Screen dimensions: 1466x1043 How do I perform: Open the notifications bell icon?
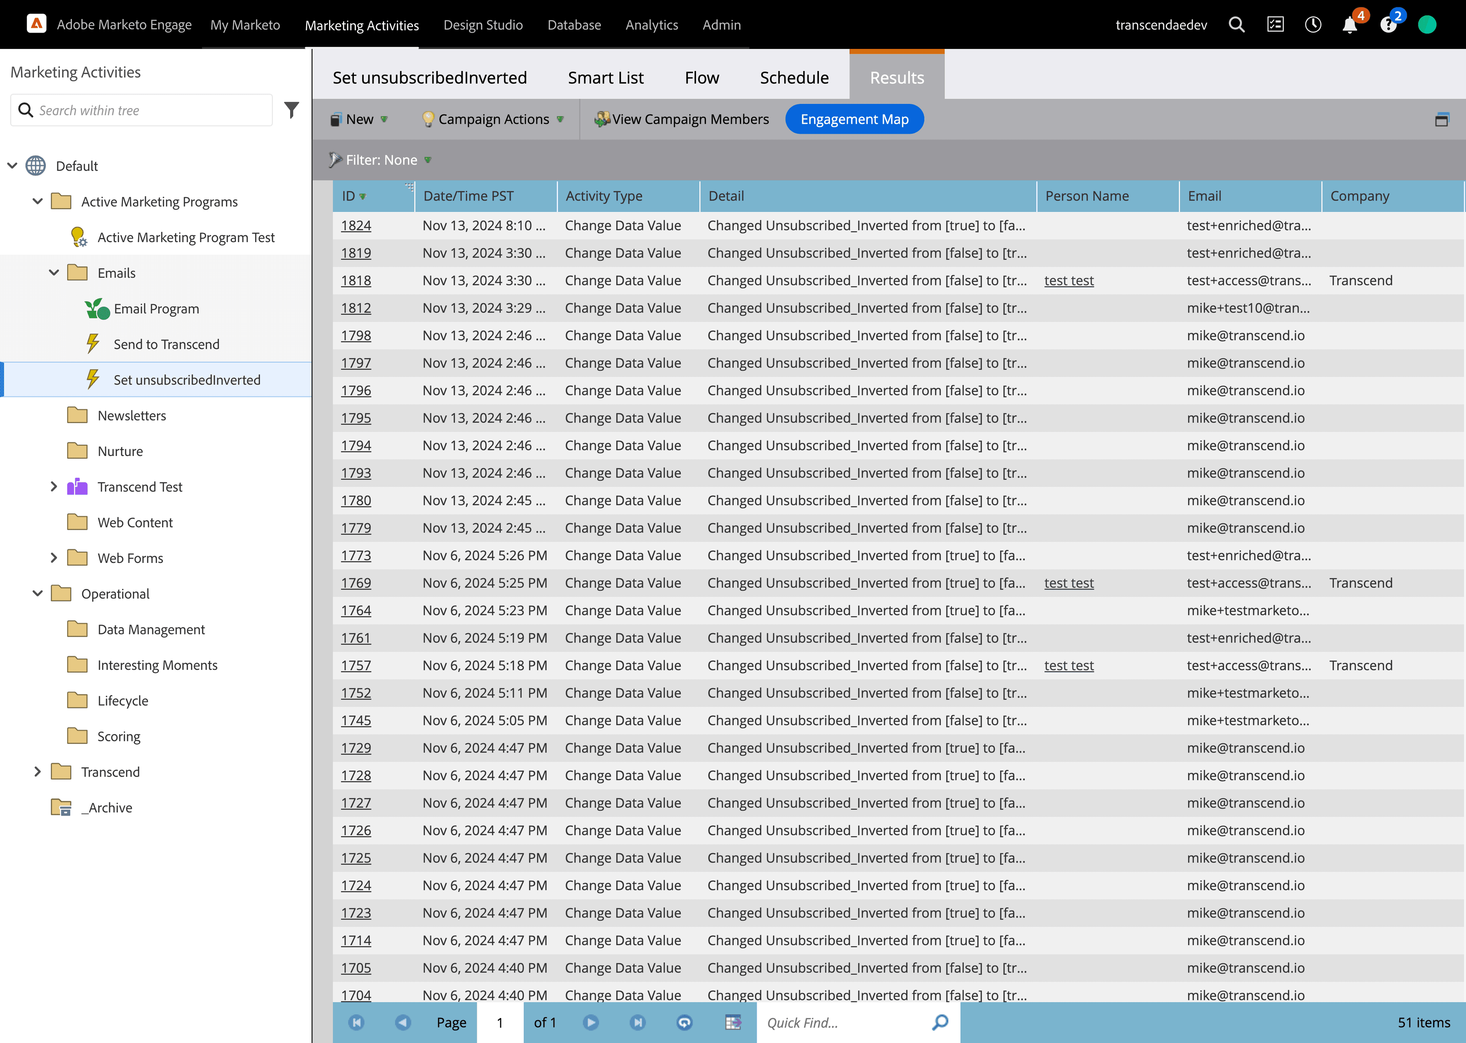tap(1350, 25)
